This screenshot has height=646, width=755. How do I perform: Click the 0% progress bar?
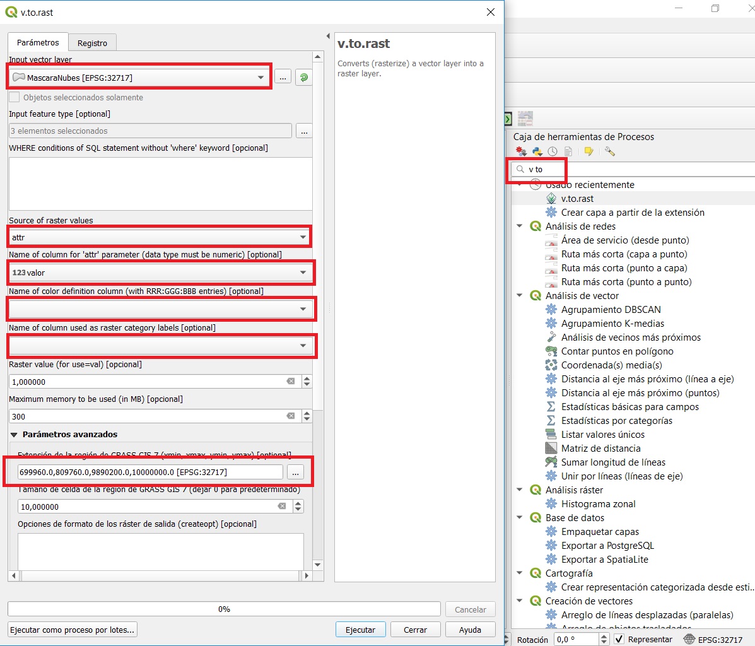(224, 609)
